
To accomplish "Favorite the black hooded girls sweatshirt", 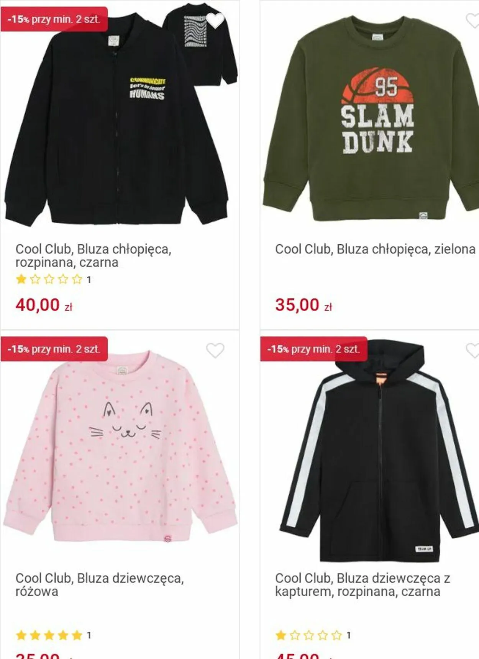I will 473,350.
